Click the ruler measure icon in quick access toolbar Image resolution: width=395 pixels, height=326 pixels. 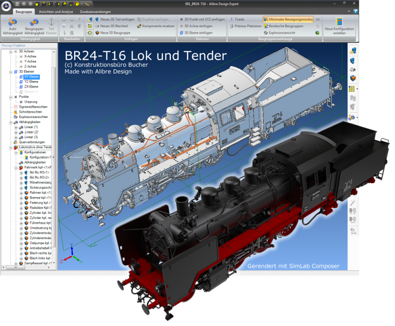pyautogui.click(x=87, y=4)
